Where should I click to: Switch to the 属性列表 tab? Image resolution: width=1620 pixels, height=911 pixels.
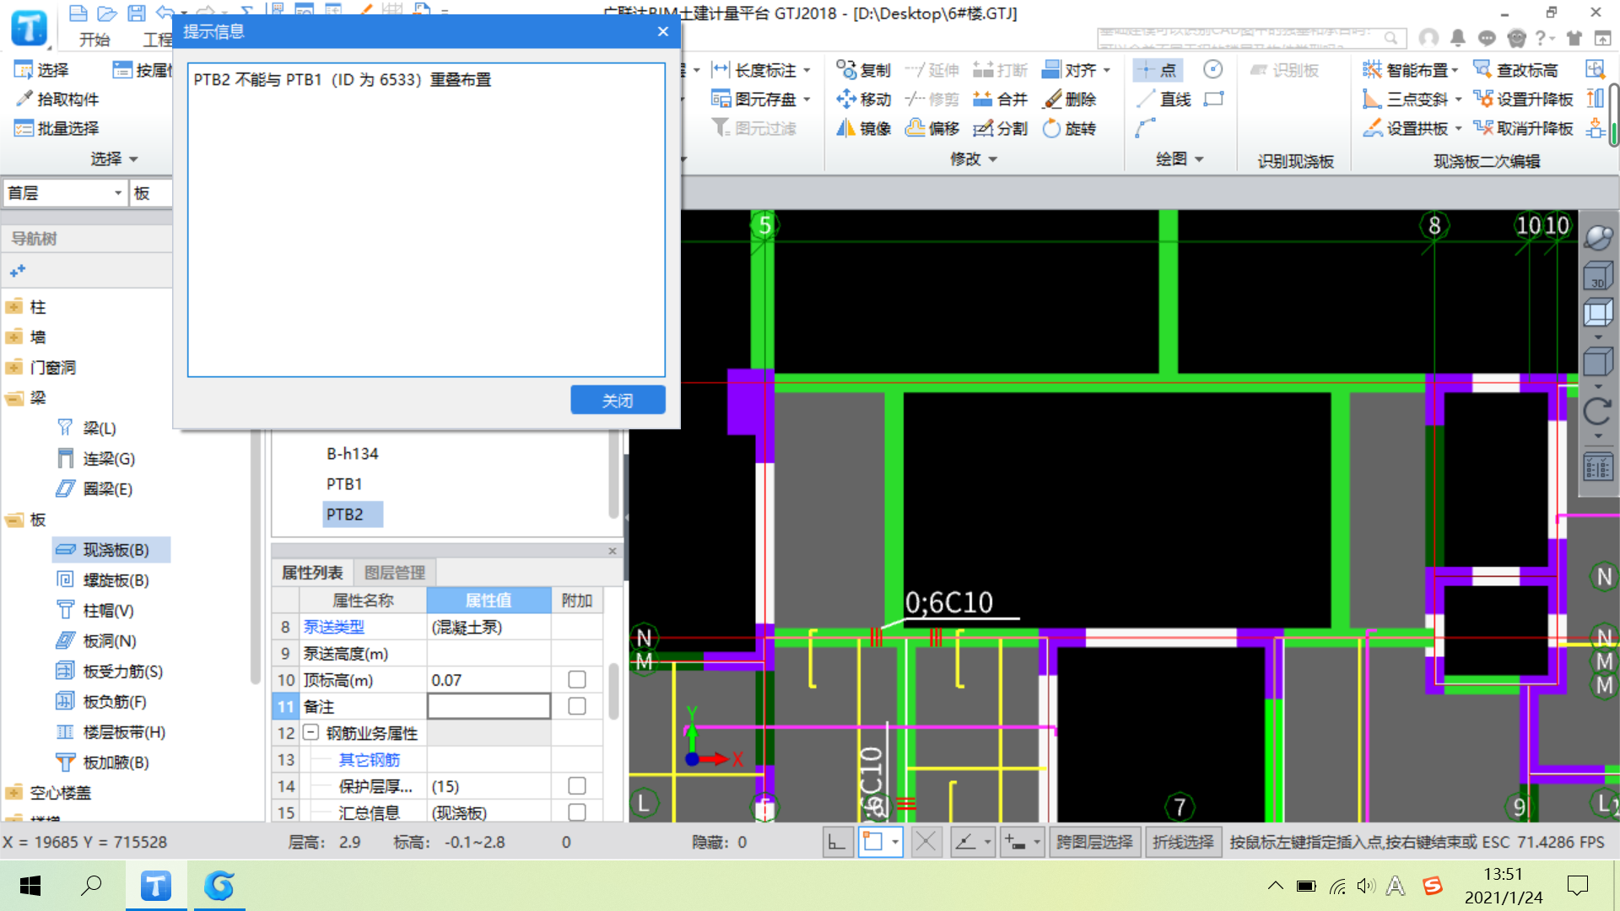pos(312,573)
